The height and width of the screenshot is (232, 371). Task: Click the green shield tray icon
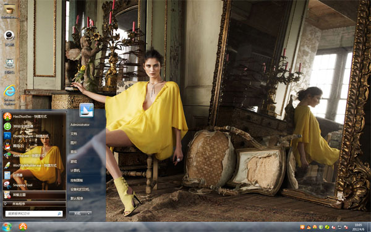click(321, 227)
